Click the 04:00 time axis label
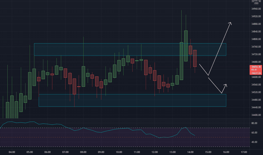 point(12,152)
